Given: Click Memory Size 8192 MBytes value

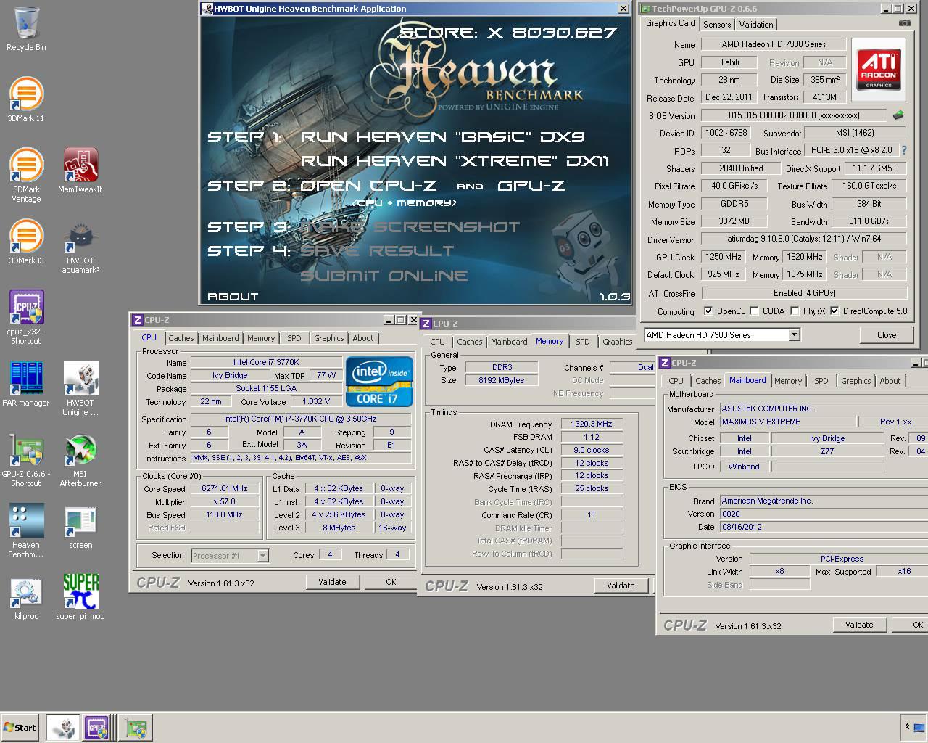Looking at the screenshot, I should tap(502, 380).
